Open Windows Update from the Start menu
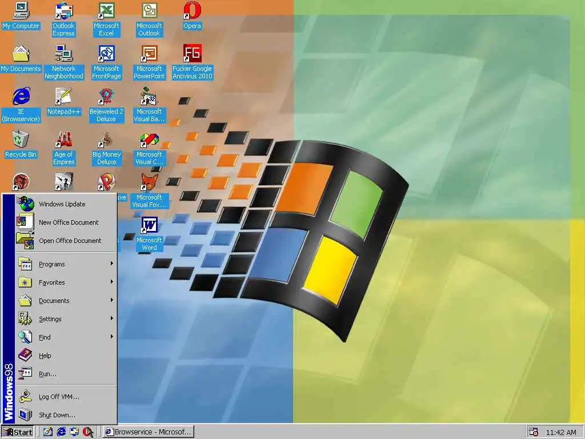Viewport: 585px width, 439px height. (x=66, y=204)
